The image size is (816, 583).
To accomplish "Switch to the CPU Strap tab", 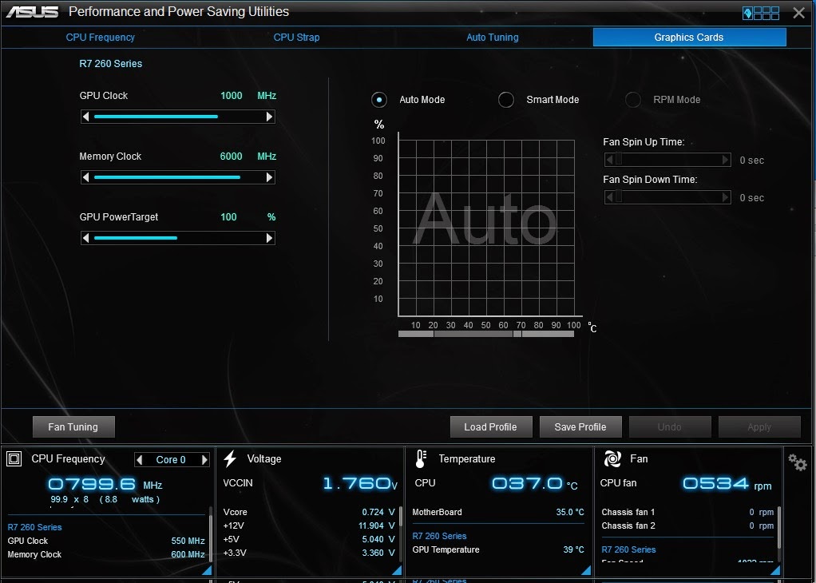I will pos(297,38).
